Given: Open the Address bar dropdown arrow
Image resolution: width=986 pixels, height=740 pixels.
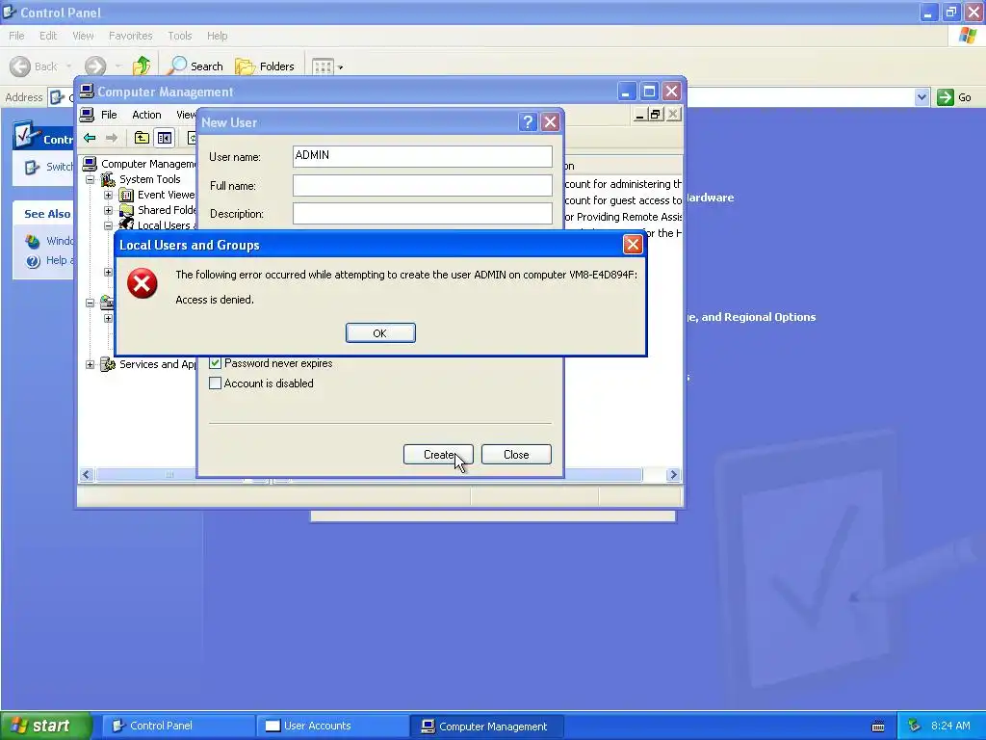Looking at the screenshot, I should click(921, 97).
